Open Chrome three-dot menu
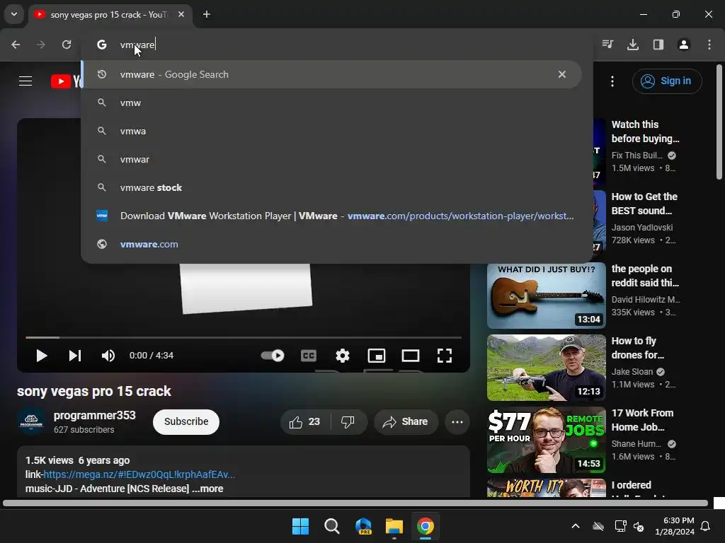This screenshot has height=543, width=725. 709,45
